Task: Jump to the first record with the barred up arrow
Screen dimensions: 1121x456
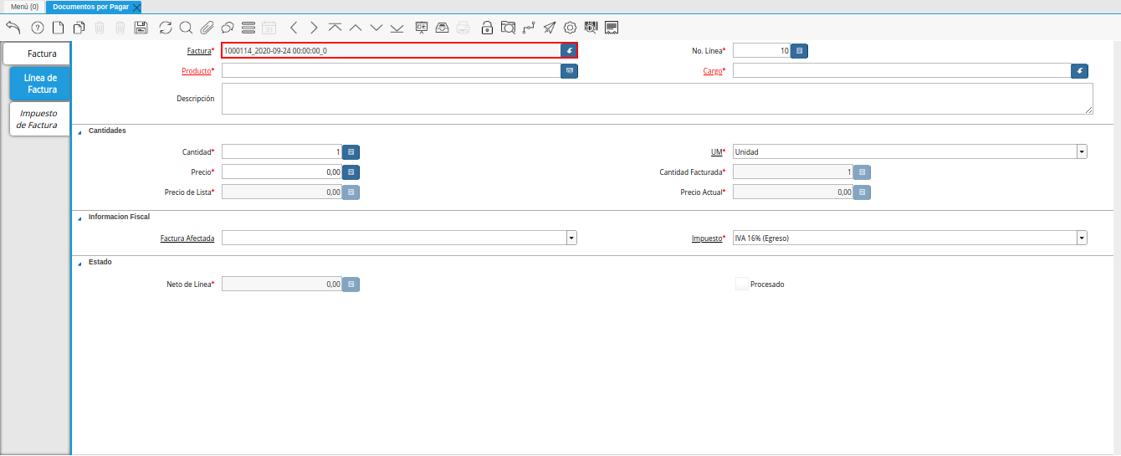Action: click(335, 28)
